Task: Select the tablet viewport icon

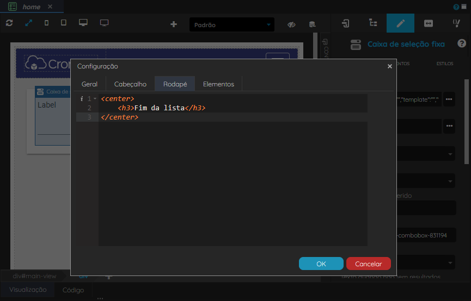Action: click(64, 23)
